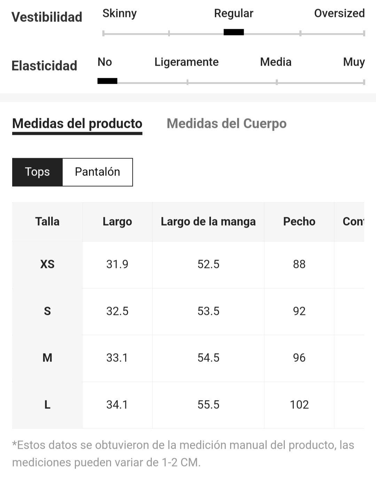The width and height of the screenshot is (376, 478).
Task: Switch to Medidas del Cuerpo tab
Action: (x=227, y=123)
